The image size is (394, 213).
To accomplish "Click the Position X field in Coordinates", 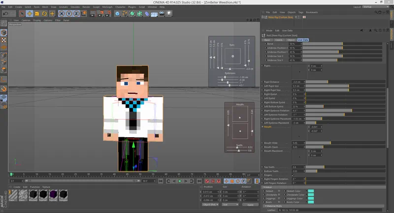I will click(210, 192).
